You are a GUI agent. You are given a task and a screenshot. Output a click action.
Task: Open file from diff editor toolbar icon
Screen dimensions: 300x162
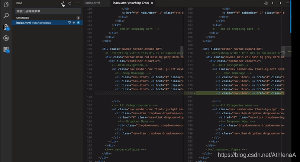[x=266, y=3]
